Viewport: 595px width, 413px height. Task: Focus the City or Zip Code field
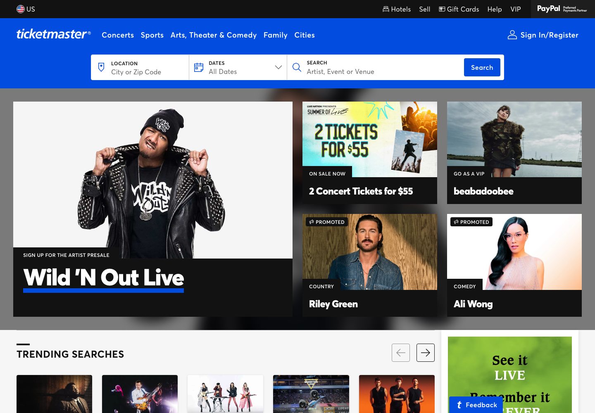140,67
